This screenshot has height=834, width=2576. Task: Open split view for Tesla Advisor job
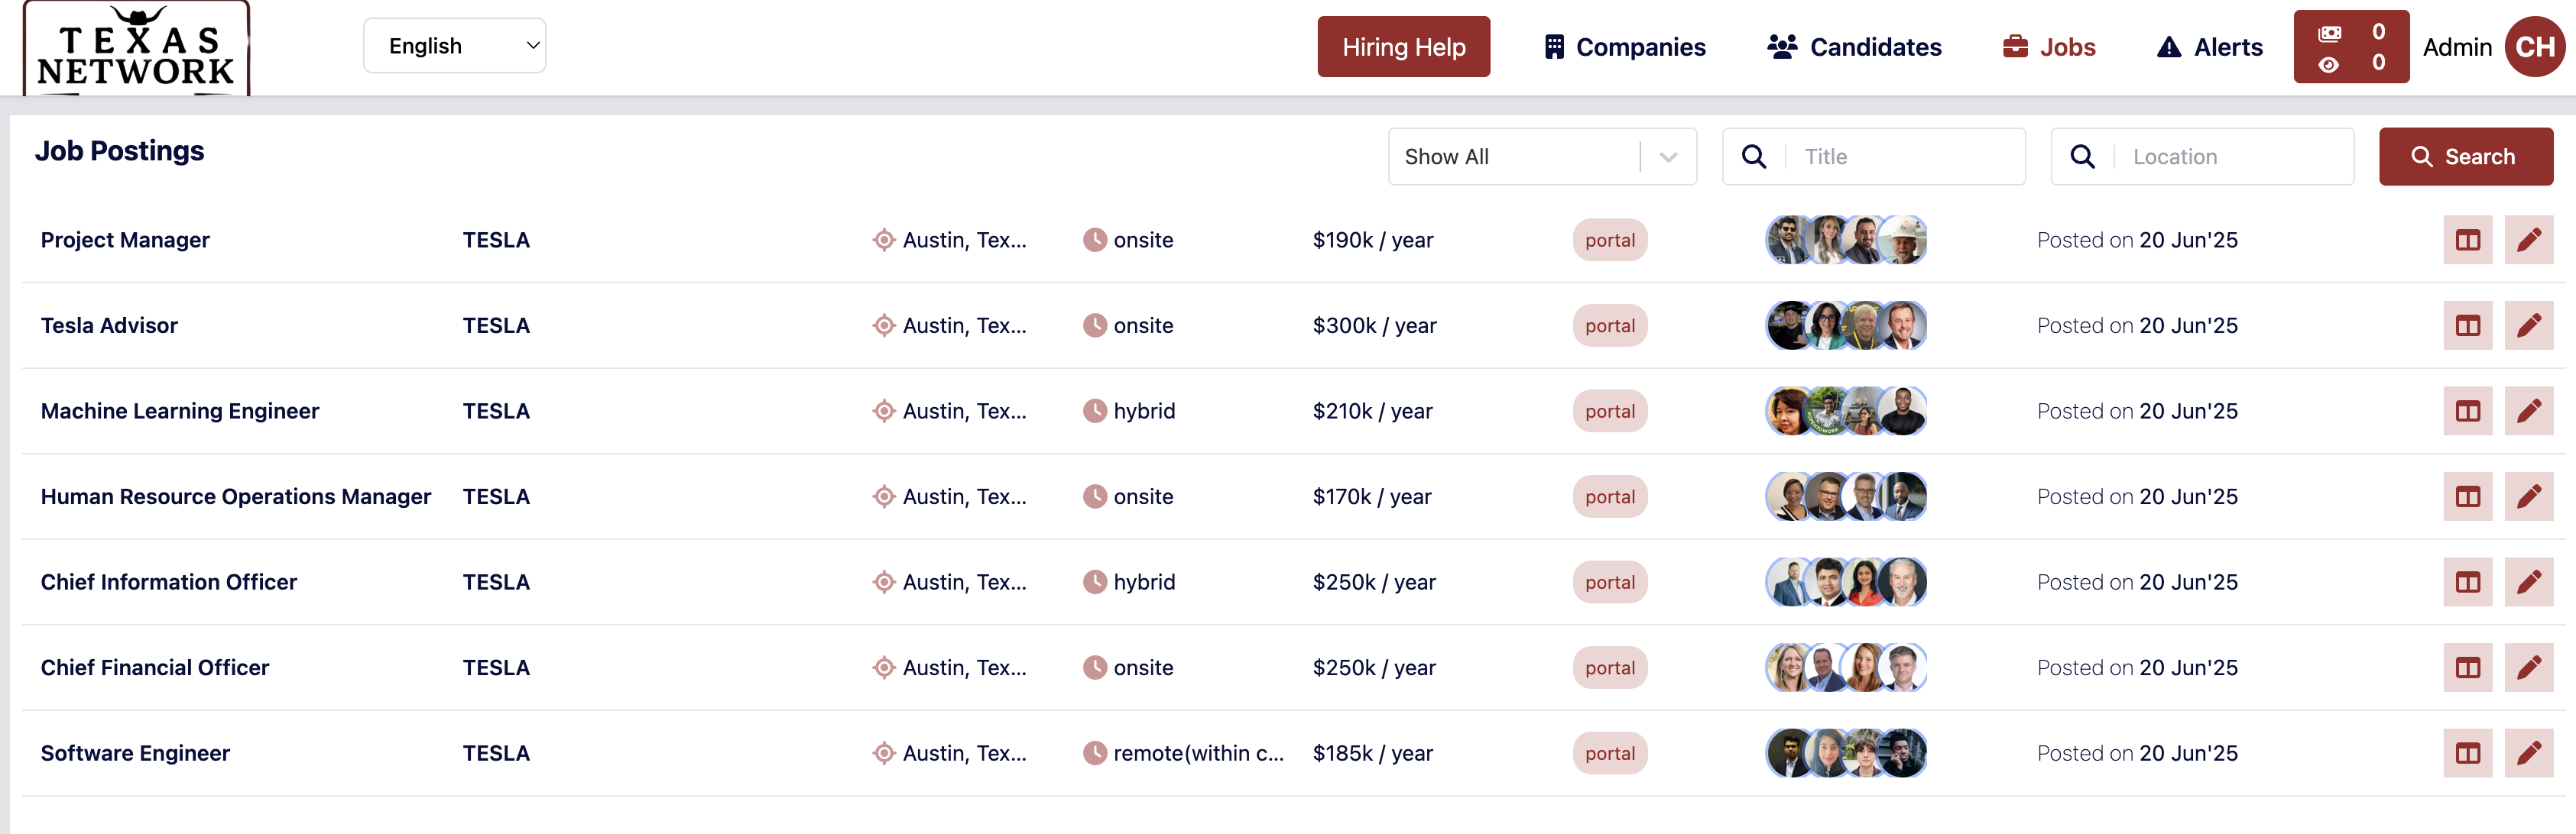(x=2467, y=325)
